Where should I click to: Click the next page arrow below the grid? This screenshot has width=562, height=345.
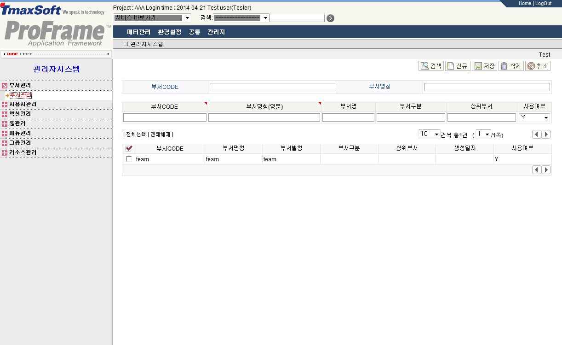point(546,170)
